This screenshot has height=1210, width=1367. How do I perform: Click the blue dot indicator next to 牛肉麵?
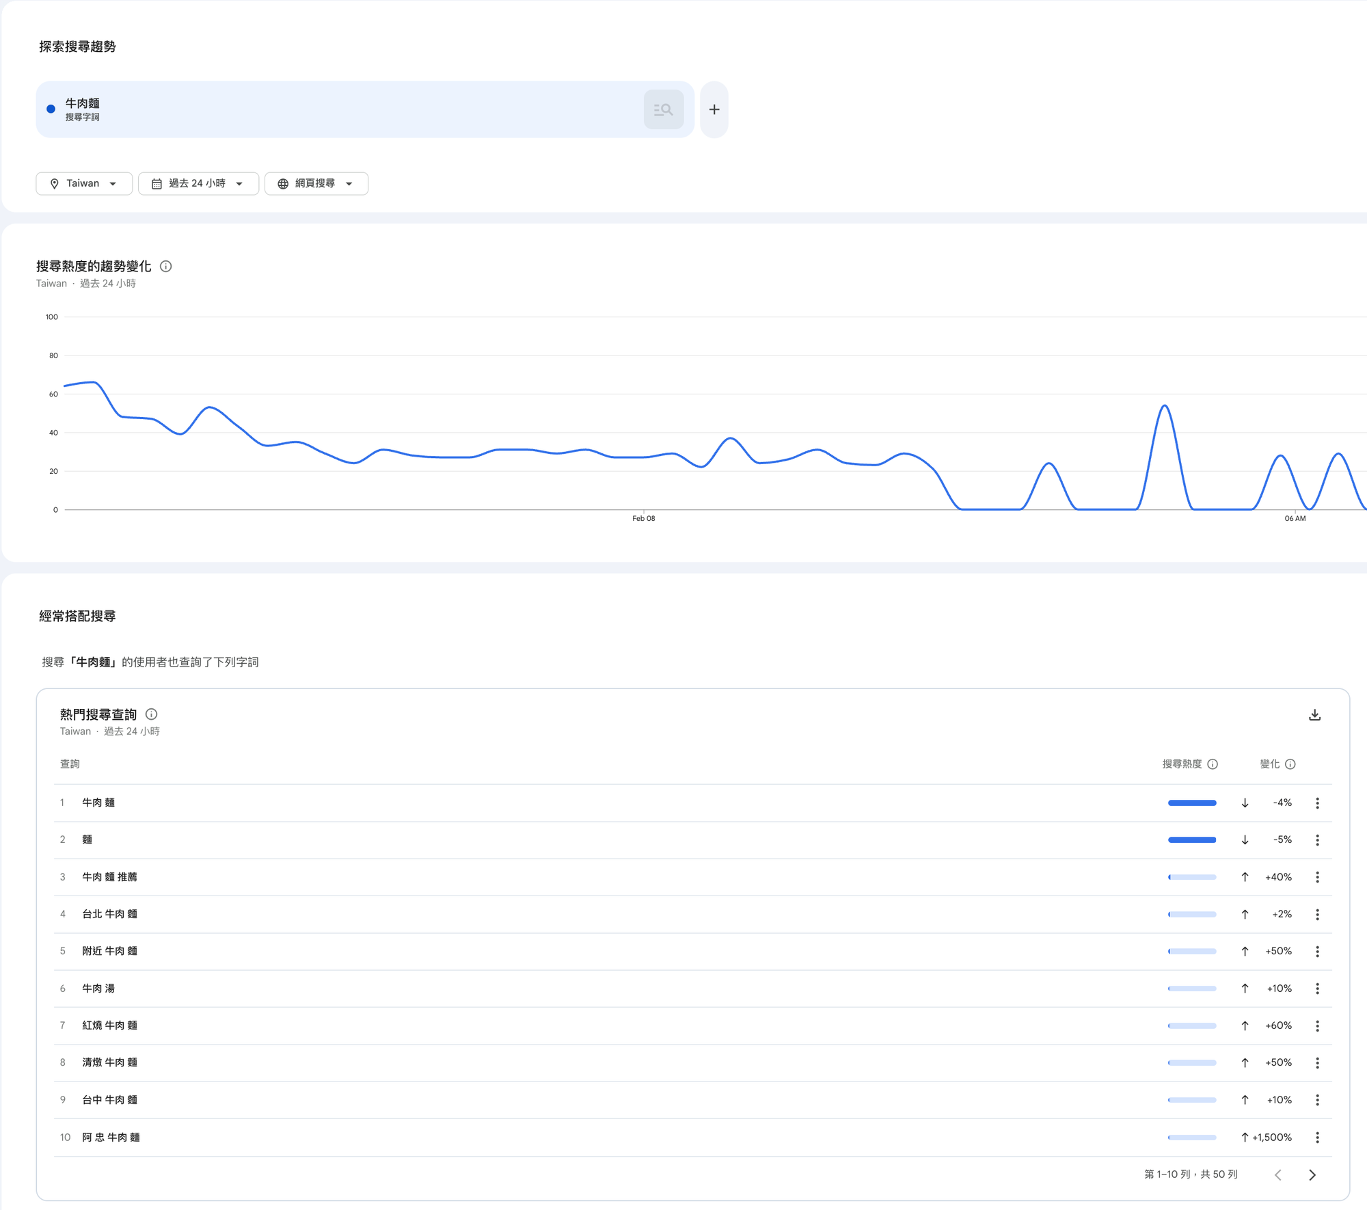pos(49,108)
